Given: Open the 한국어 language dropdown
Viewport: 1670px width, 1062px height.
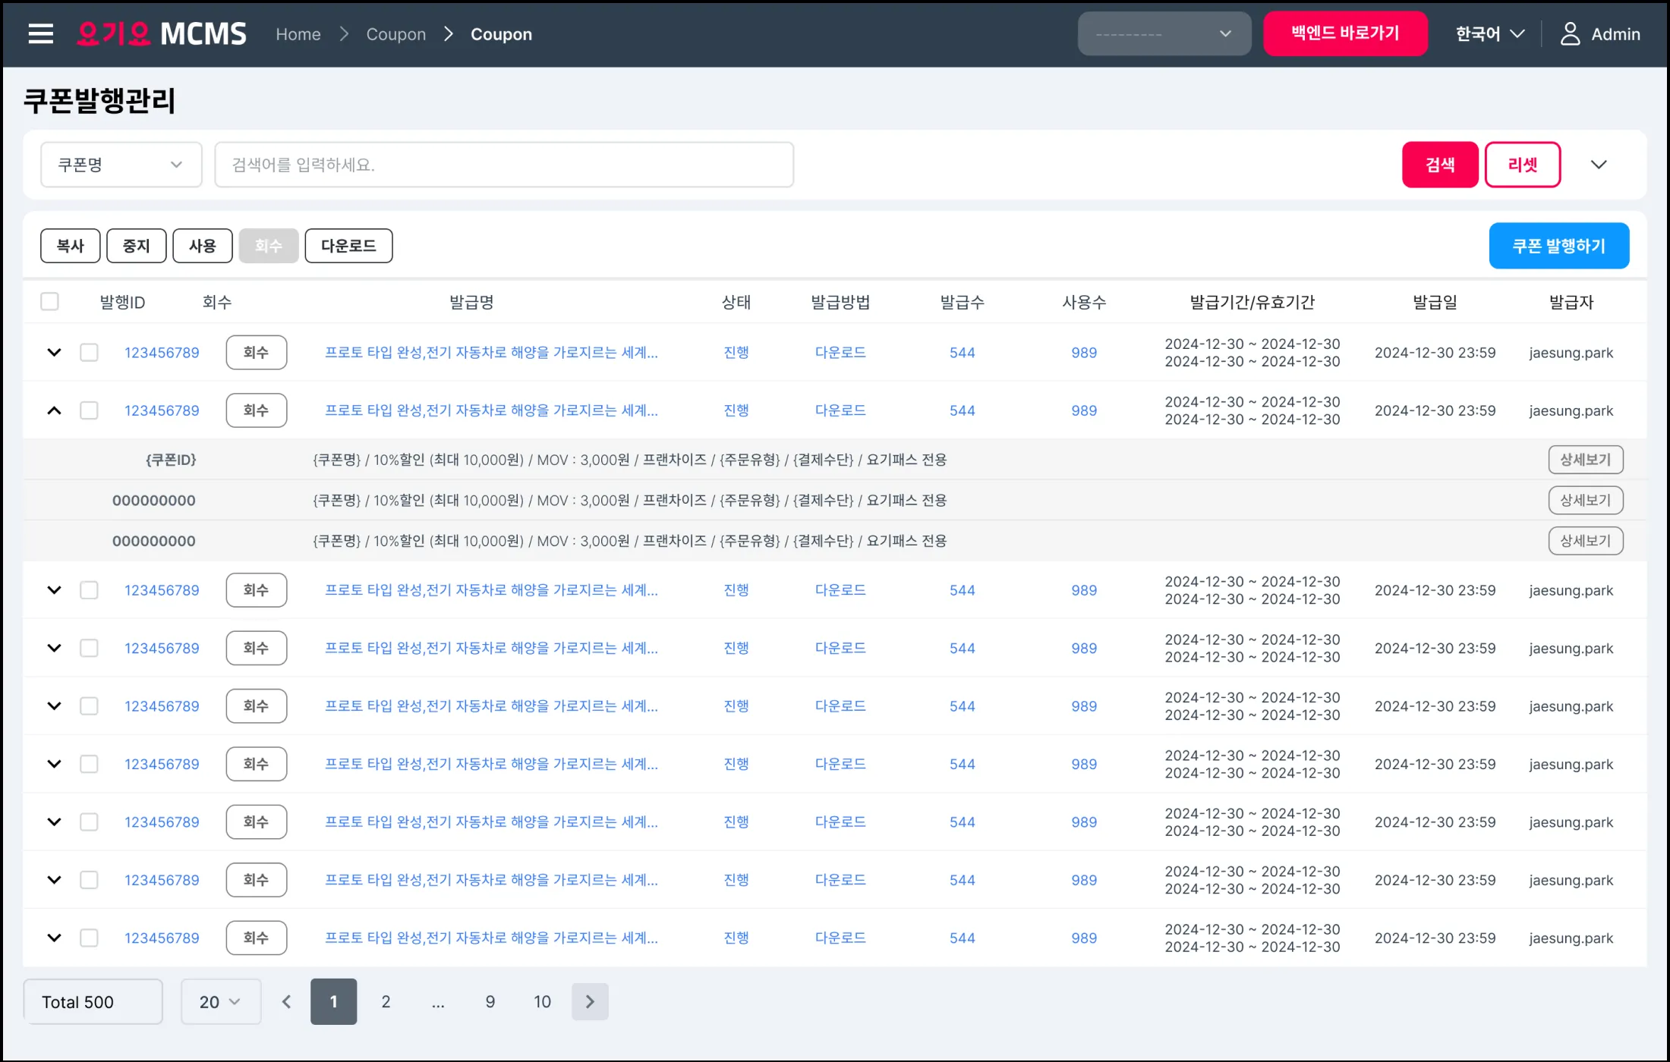Looking at the screenshot, I should pos(1489,34).
